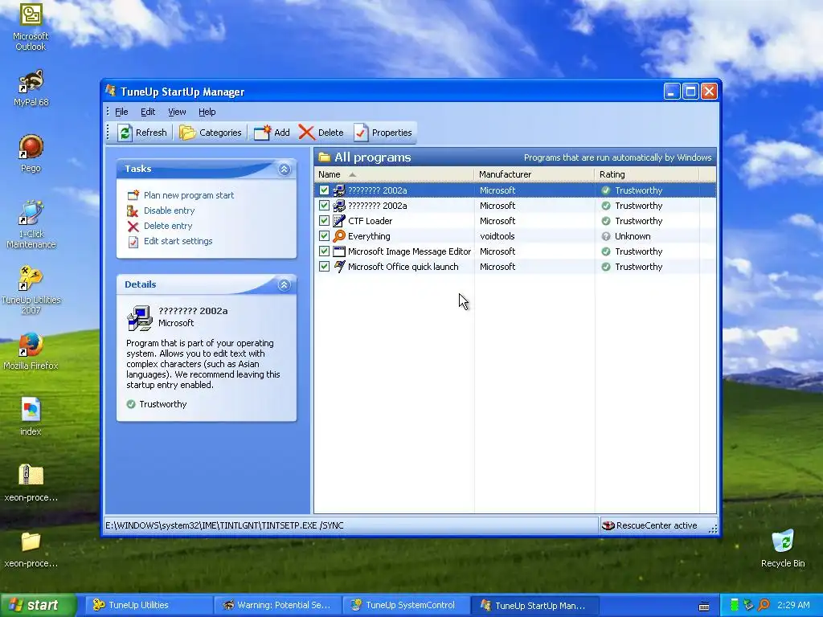Select voidtools manufacturer cell
The height and width of the screenshot is (617, 823).
[497, 236]
